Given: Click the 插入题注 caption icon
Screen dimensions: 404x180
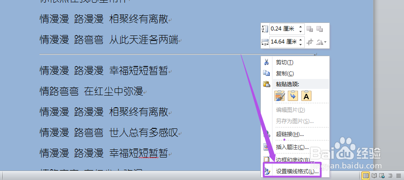Looking at the screenshot, I should coord(266,147).
